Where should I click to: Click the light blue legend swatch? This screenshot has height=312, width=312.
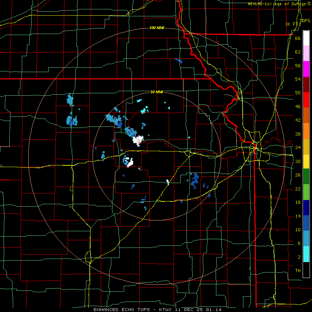pos(306,239)
